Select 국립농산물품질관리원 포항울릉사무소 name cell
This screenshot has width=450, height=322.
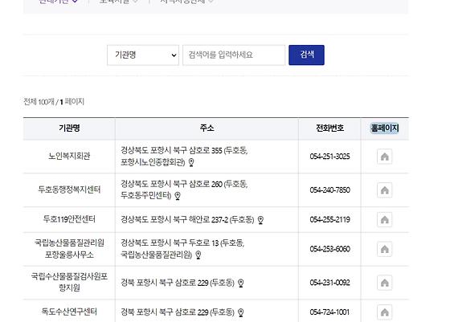69,249
